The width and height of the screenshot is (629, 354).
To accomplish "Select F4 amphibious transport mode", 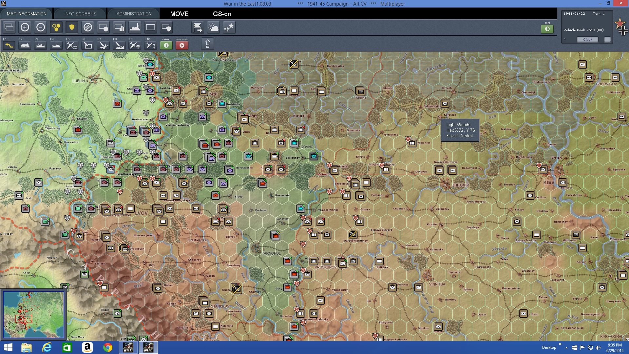I will coord(56,45).
